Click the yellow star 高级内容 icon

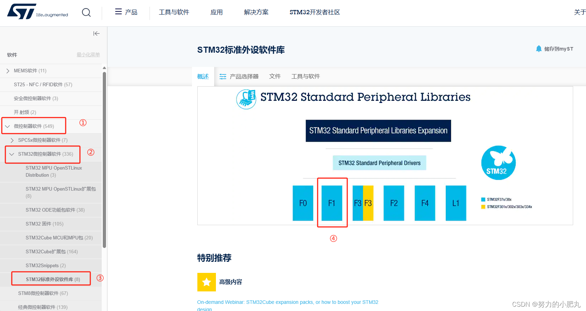207,282
